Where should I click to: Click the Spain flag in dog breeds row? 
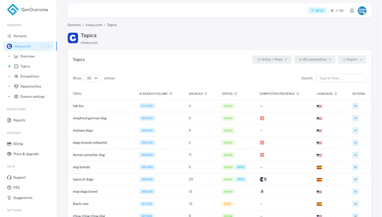(319, 167)
